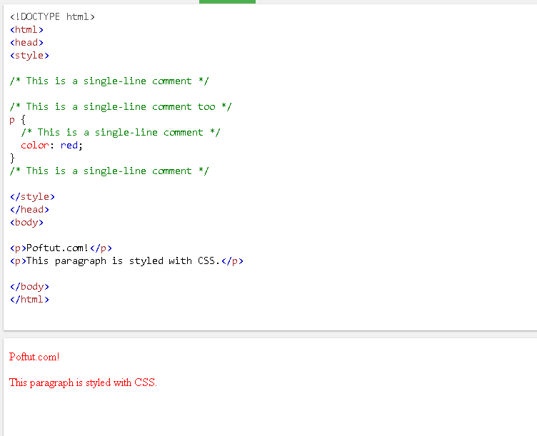Viewport: 537px width, 436px height.
Task: Click the opening <head> tag
Action: click(x=26, y=42)
